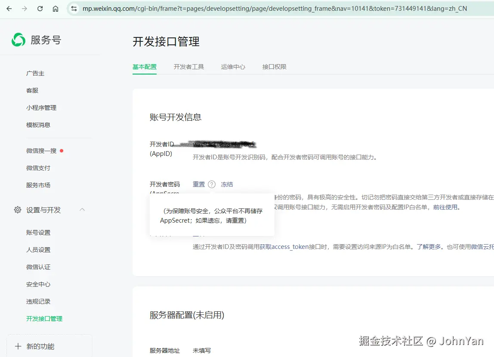The height and width of the screenshot is (357, 494).
Task: Follow the 前往使用 link
Action: [x=445, y=207]
